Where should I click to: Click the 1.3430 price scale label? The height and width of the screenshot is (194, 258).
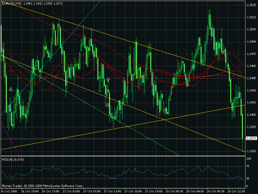[251, 90]
